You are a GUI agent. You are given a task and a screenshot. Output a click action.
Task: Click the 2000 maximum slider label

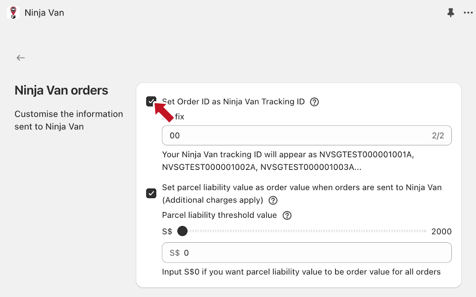coord(441,232)
